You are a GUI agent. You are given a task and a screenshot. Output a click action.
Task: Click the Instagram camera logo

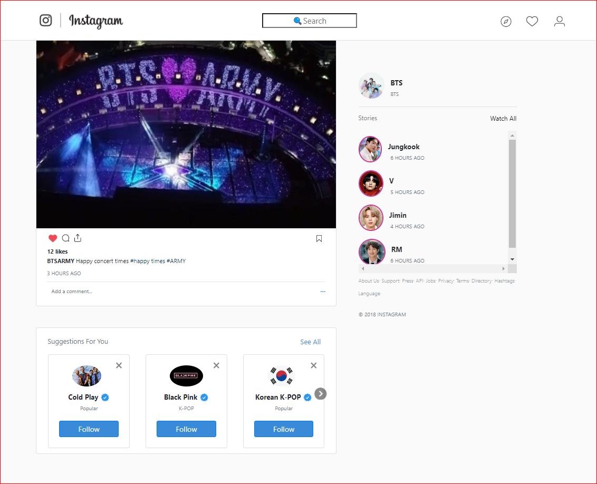tap(46, 21)
